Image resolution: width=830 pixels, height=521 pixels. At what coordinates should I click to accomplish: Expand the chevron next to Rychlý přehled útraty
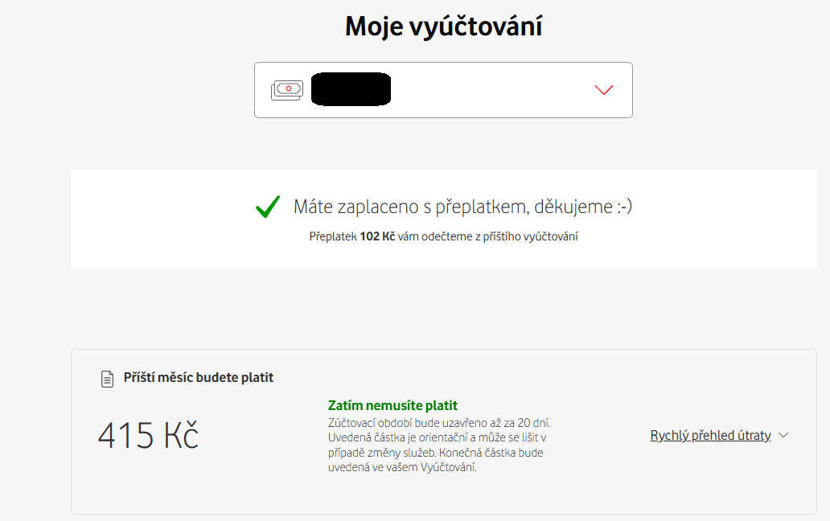pyautogui.click(x=783, y=435)
